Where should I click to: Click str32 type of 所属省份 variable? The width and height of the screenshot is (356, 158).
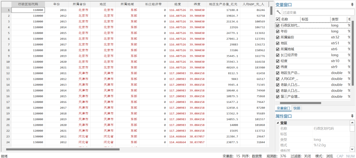[x=335, y=37]
